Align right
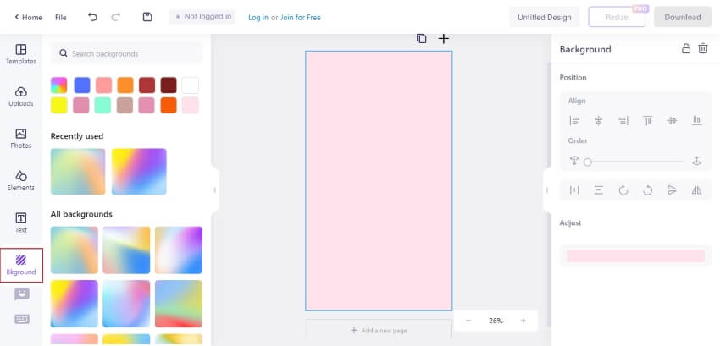720x346 pixels. [x=623, y=121]
